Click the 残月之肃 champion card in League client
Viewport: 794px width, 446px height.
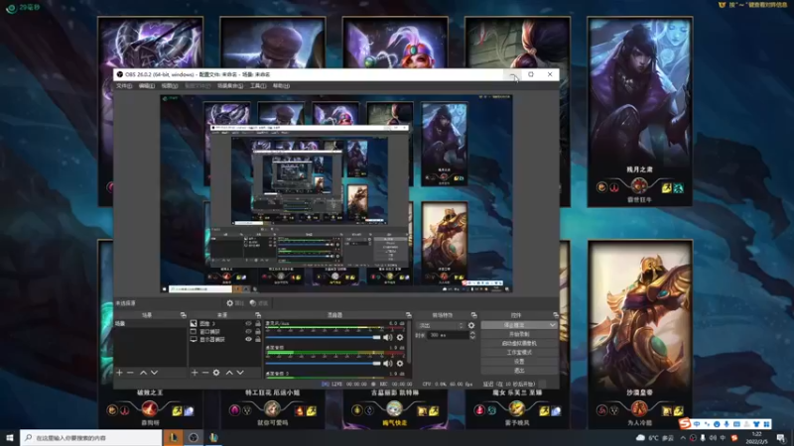tap(640, 111)
